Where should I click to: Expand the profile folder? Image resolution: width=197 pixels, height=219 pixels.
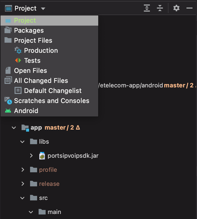point(23,170)
